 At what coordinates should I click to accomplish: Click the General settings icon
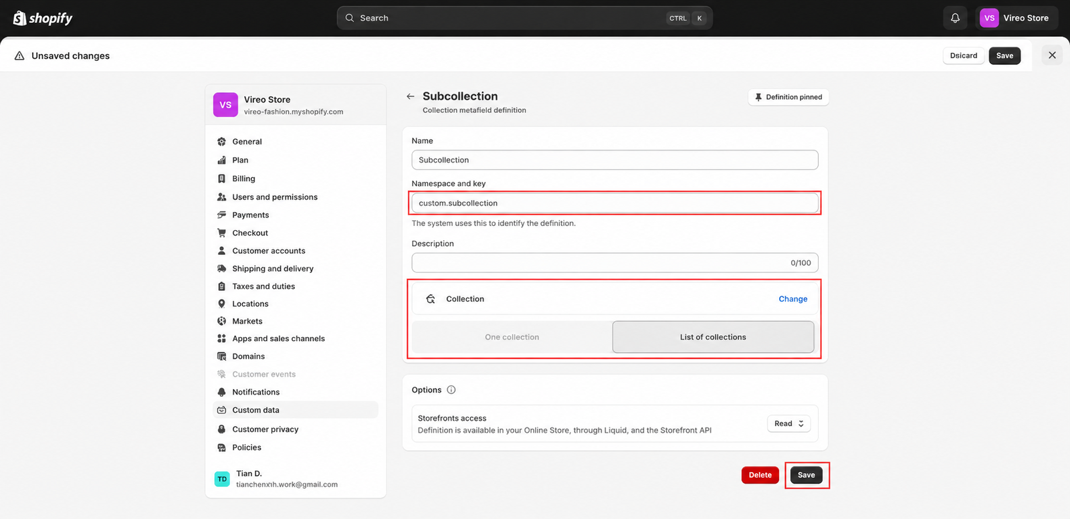221,142
